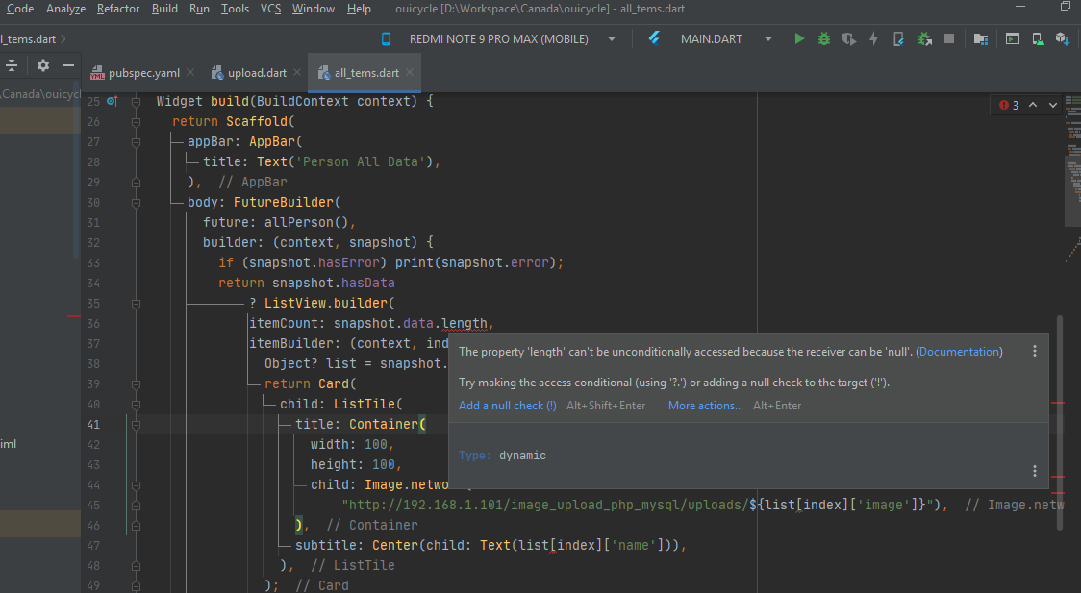The image size is (1081, 593).
Task: Open the Analyze menu
Action: click(65, 9)
